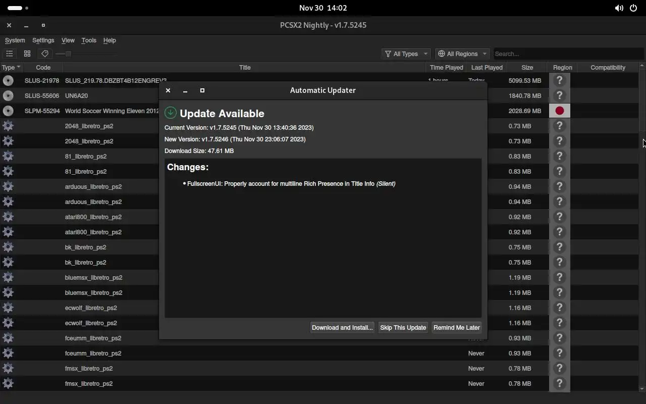This screenshot has width=646, height=404.
Task: Open the clock Nov 30 14:02
Action: click(x=323, y=8)
